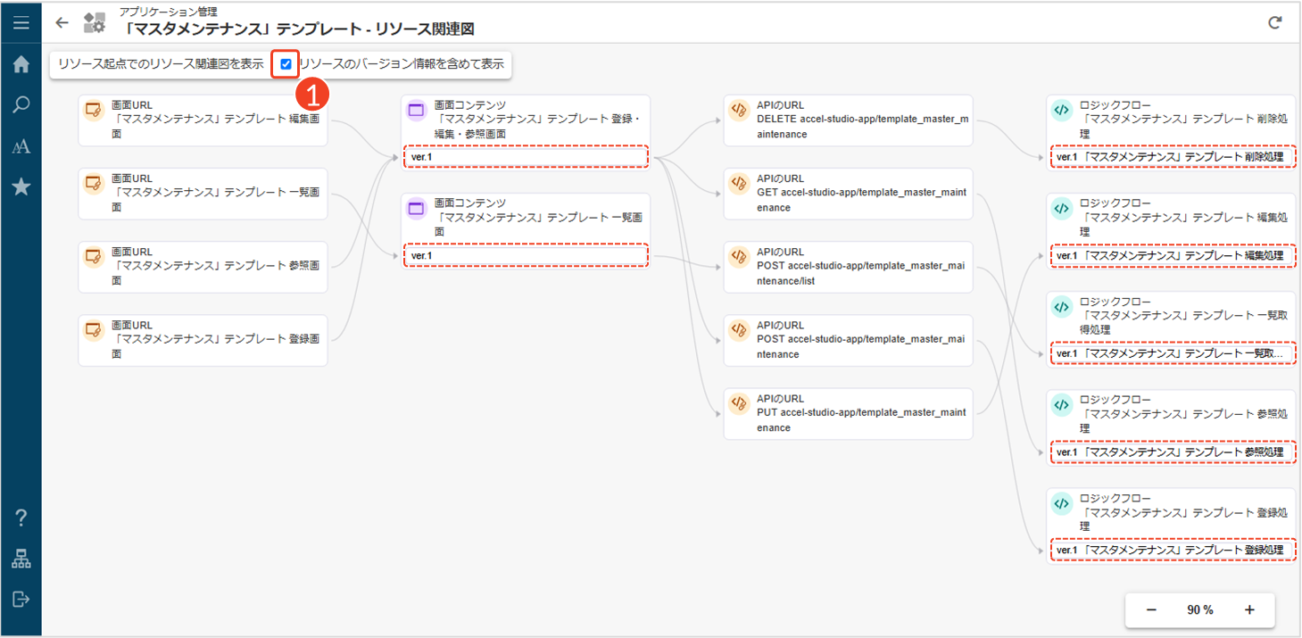Select the 削除処理 logic flow node
The width and height of the screenshot is (1302, 638).
[1171, 120]
